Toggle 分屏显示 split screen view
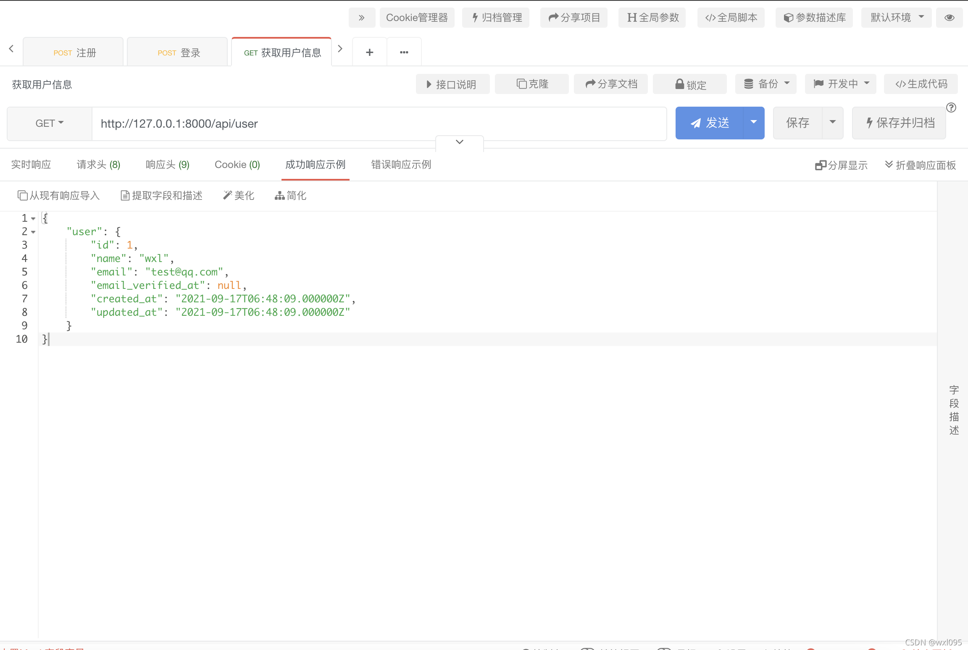968x650 pixels. tap(841, 165)
